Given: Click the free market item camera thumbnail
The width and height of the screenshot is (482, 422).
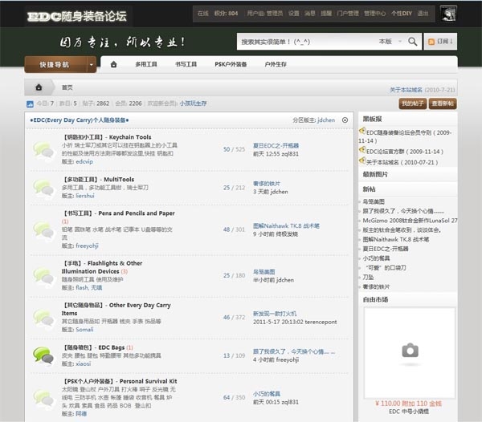Looking at the screenshot, I should (x=410, y=350).
